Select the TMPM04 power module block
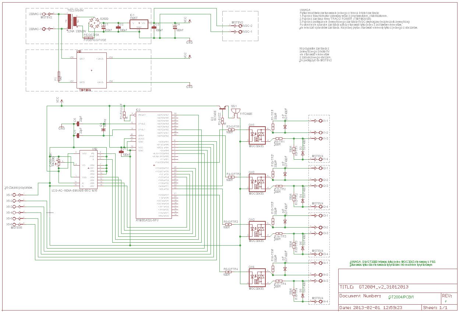 tap(91, 70)
